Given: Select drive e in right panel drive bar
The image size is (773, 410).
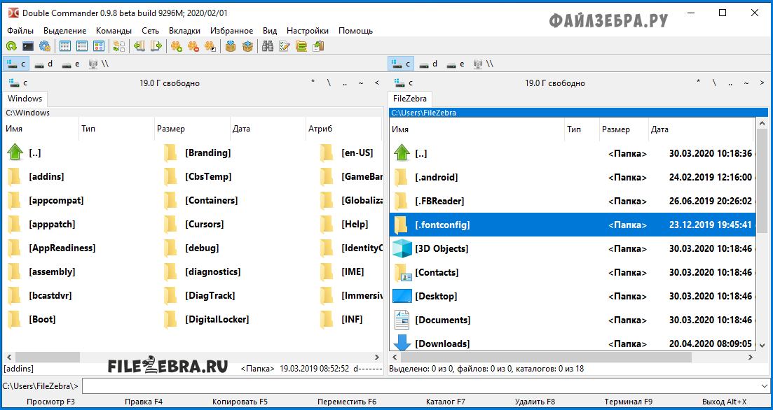Looking at the screenshot, I should tap(456, 64).
